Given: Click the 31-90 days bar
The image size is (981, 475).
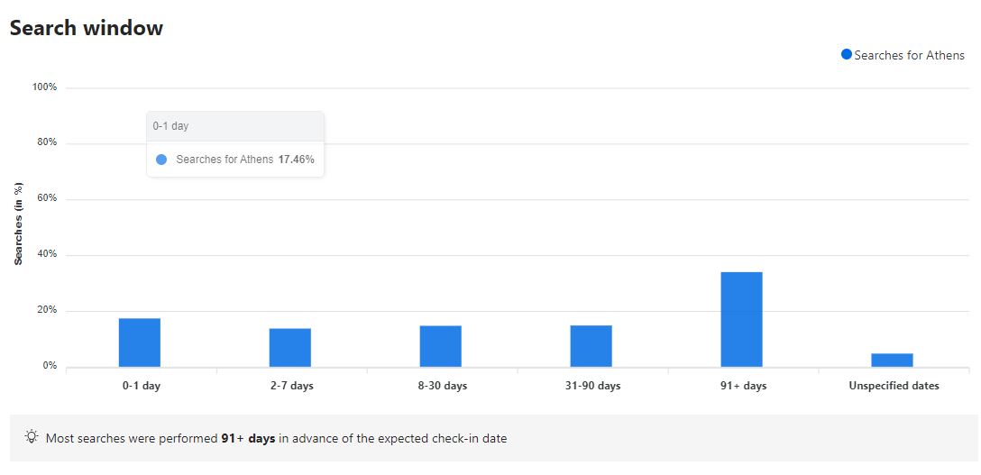Looking at the screenshot, I should (x=591, y=346).
